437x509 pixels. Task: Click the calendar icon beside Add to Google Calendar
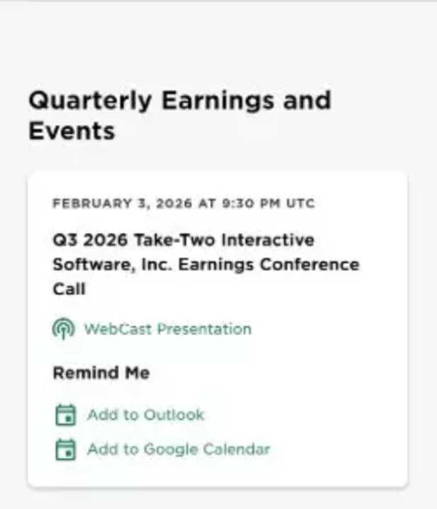tap(65, 449)
